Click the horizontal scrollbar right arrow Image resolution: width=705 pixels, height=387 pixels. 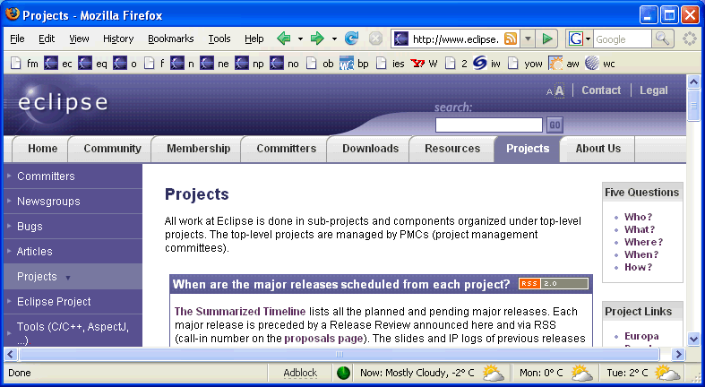tap(679, 355)
